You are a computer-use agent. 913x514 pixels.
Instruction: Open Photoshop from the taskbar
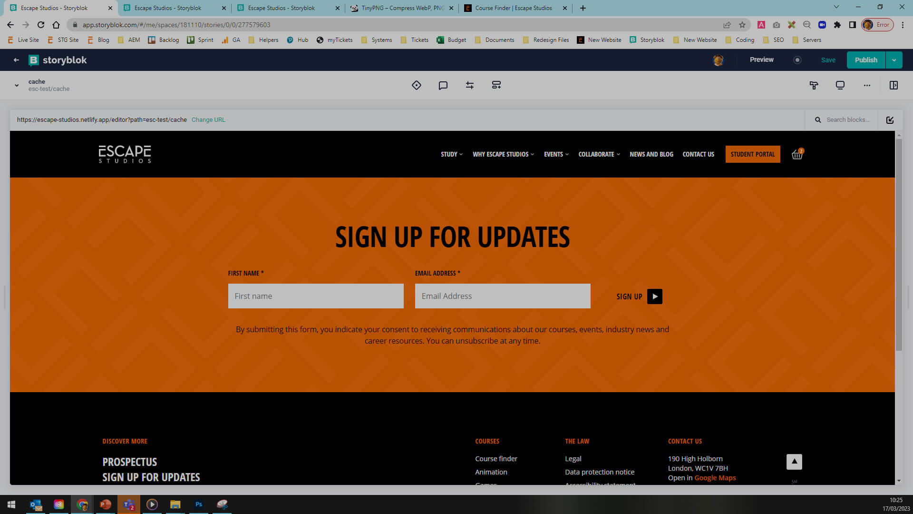[199, 504]
